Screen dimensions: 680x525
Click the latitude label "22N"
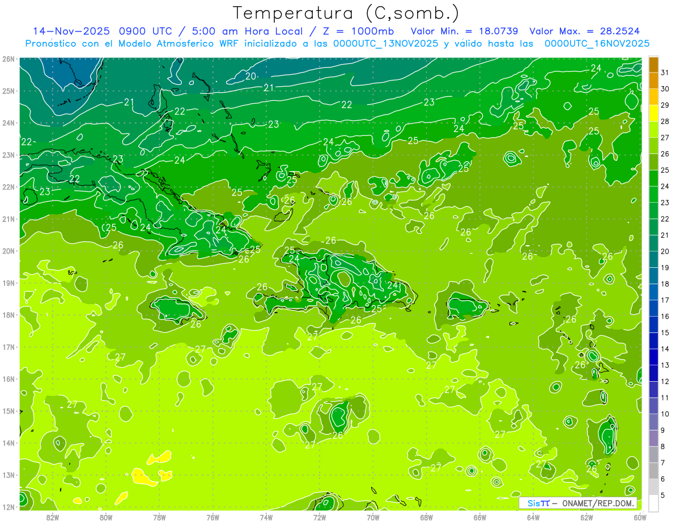(8, 187)
